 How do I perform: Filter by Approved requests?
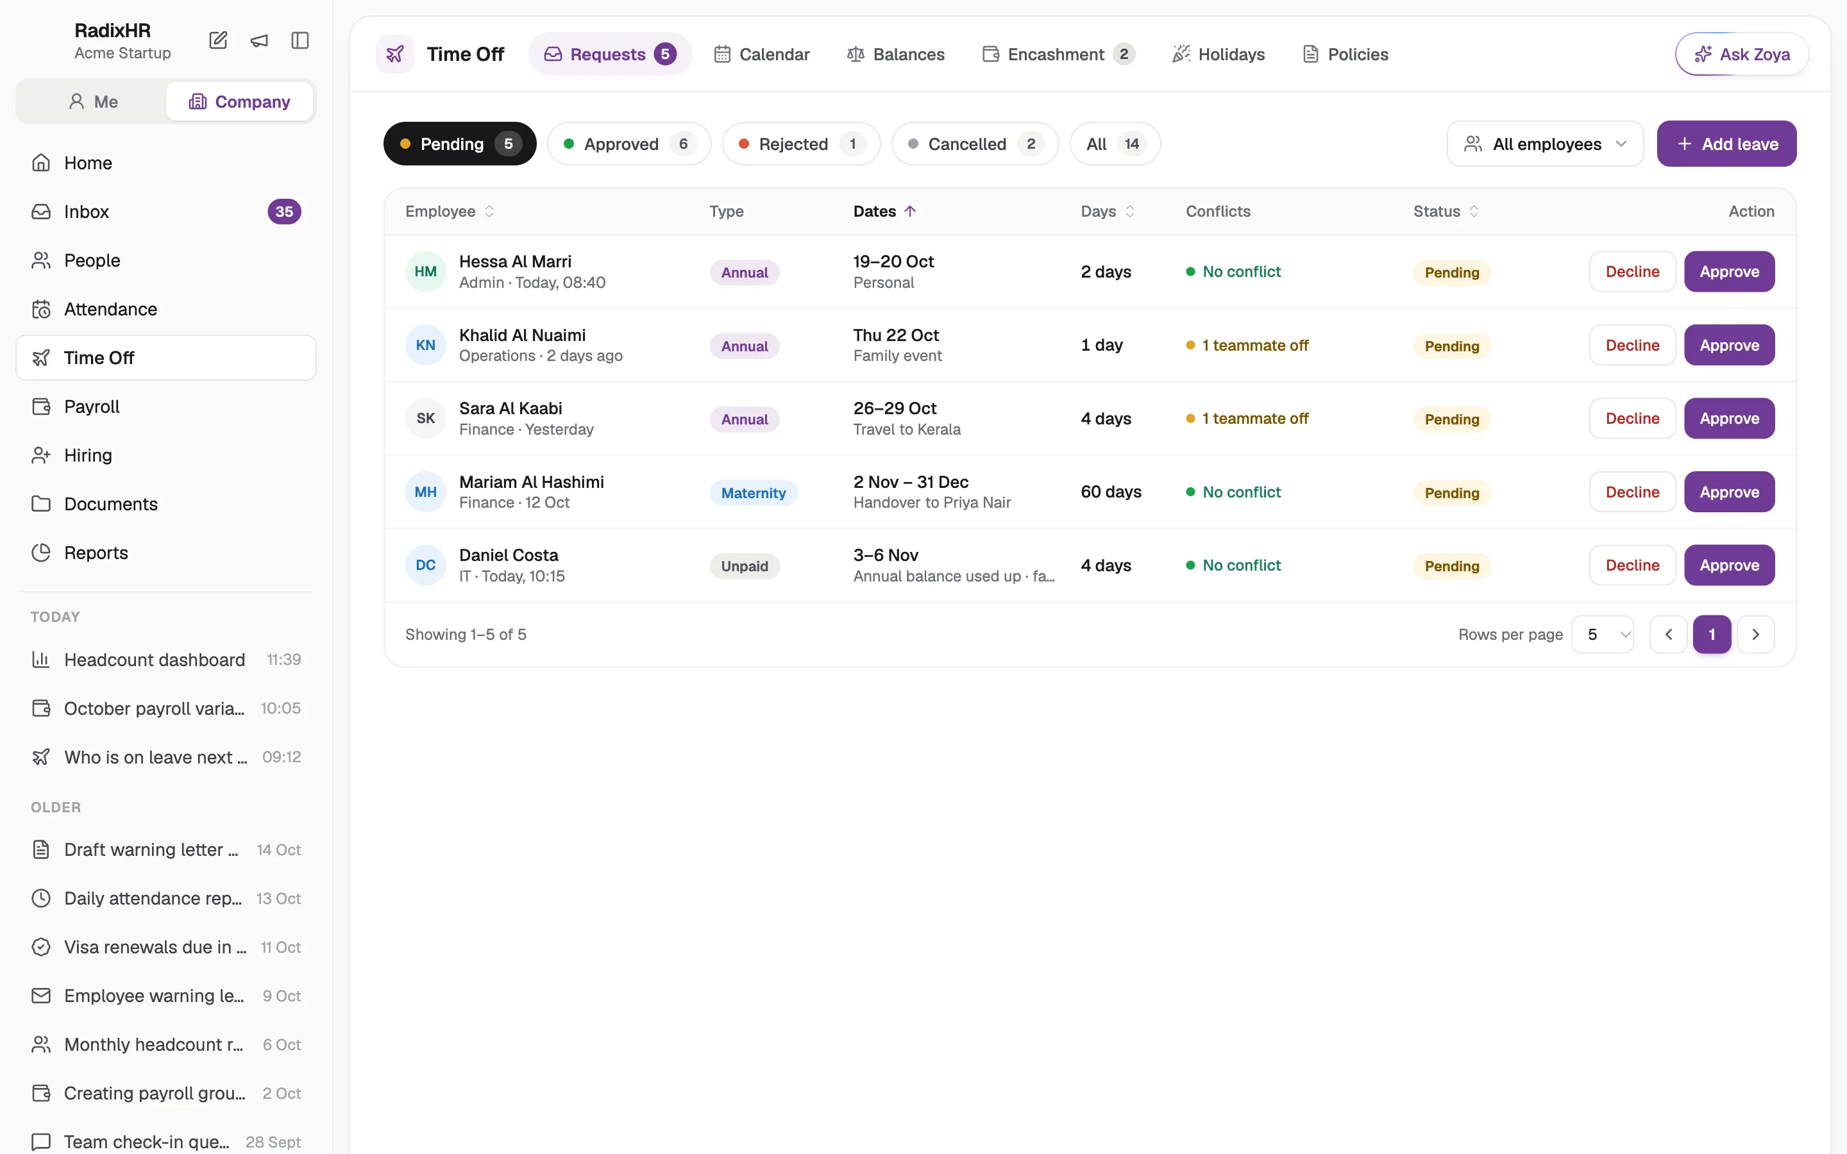point(629,144)
